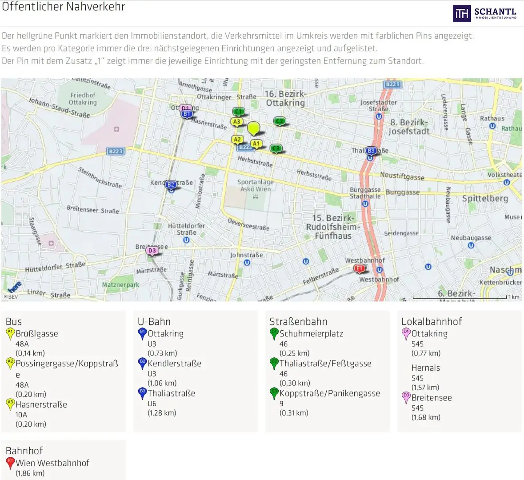The image size is (524, 480).
Task: Click the red E1 pin at Westbahnhof on the map
Action: (x=359, y=269)
